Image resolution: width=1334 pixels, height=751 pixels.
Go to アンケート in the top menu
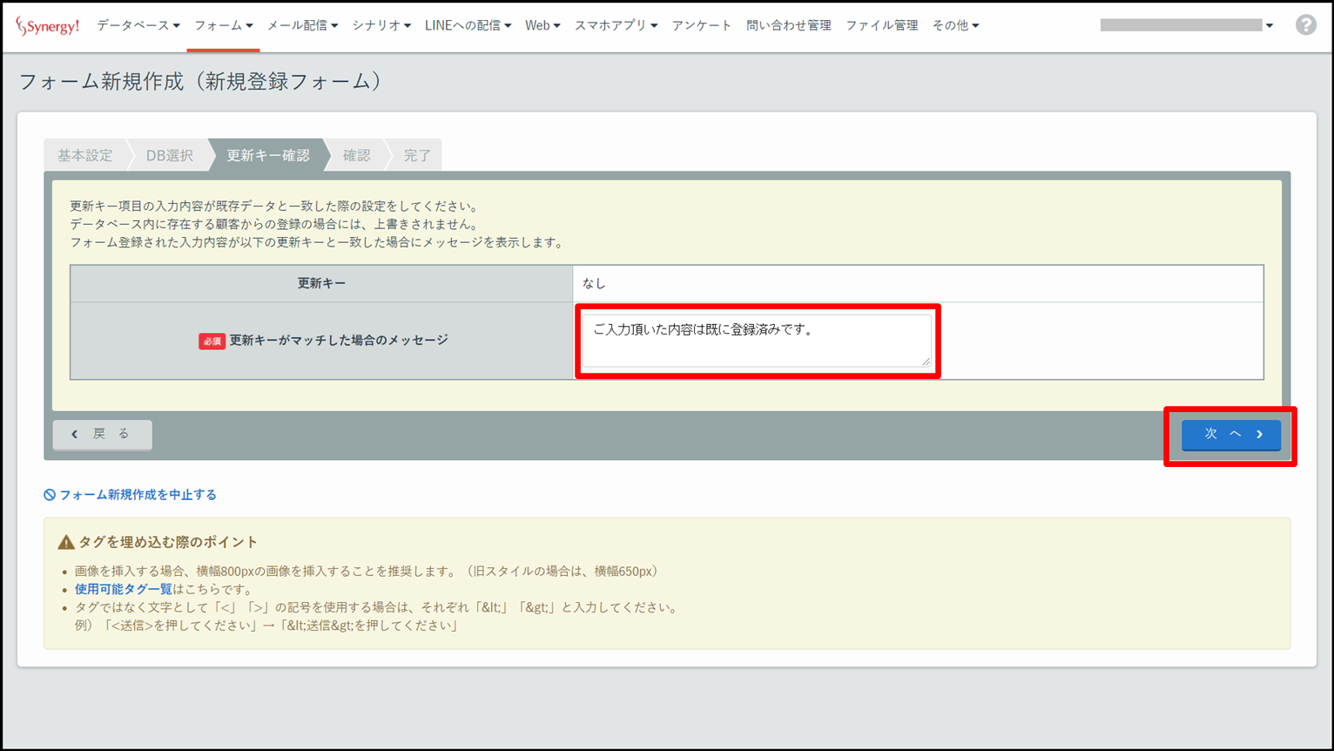tap(701, 26)
